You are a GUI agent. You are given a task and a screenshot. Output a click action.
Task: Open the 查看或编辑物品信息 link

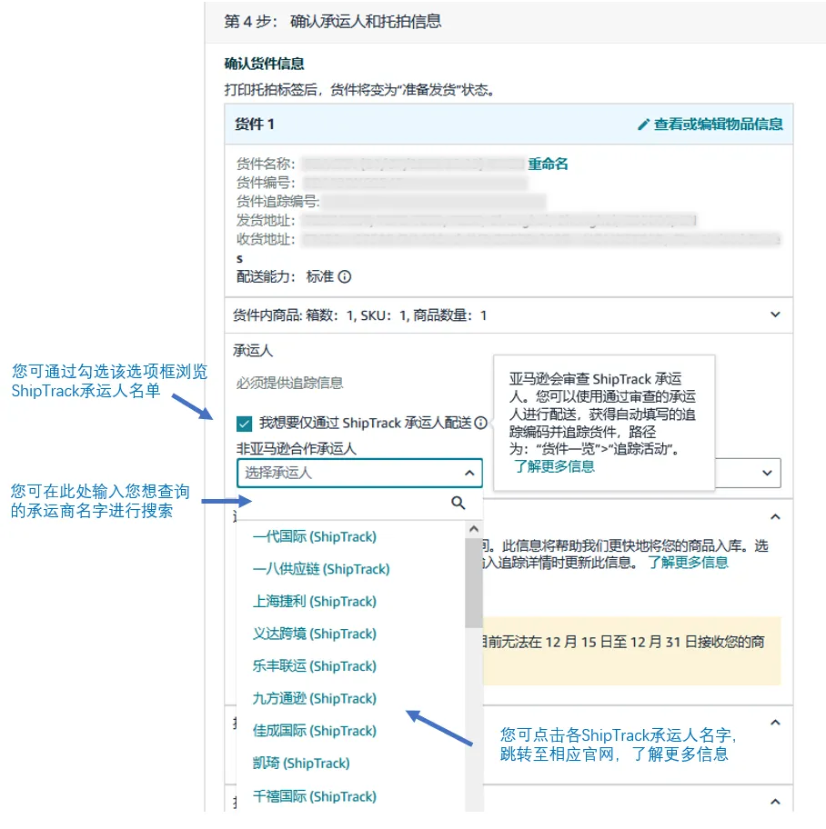point(718,125)
